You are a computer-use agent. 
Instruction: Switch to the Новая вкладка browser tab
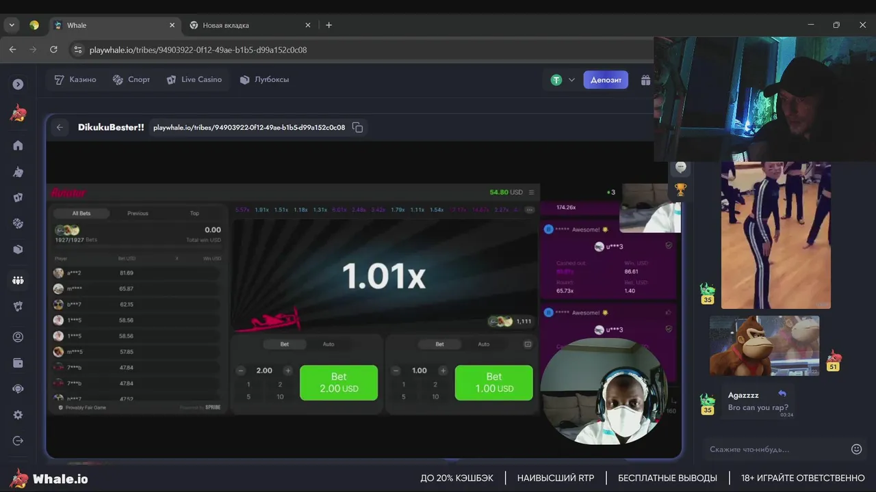click(x=250, y=25)
